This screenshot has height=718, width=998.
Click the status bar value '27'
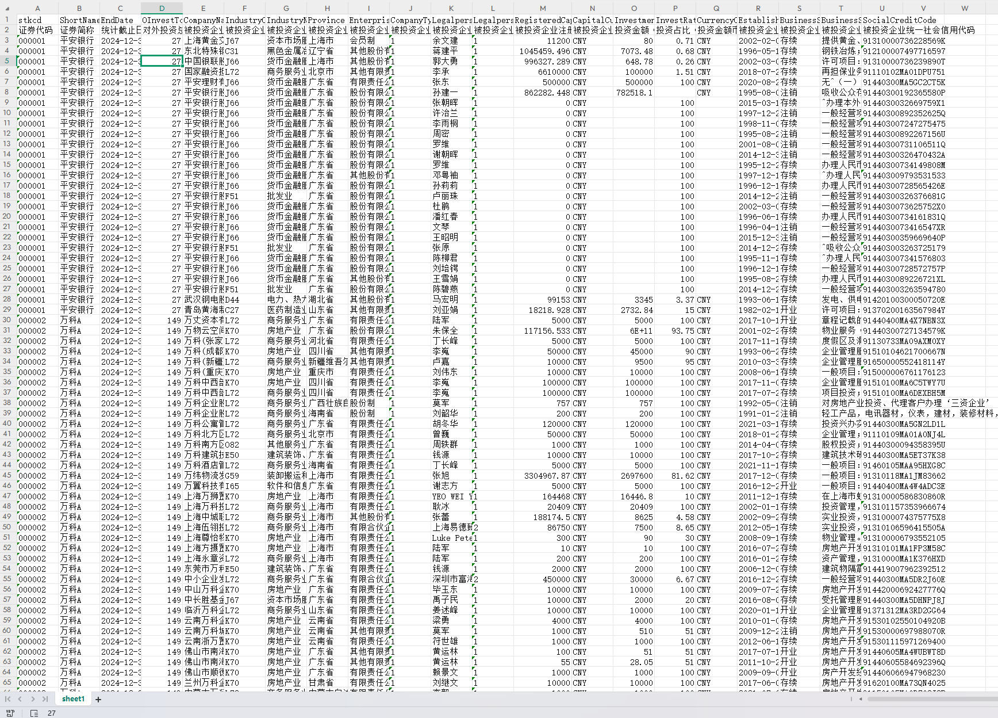pyautogui.click(x=52, y=713)
